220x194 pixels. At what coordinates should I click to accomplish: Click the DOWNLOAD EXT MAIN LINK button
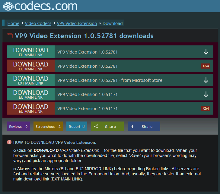(31, 80)
